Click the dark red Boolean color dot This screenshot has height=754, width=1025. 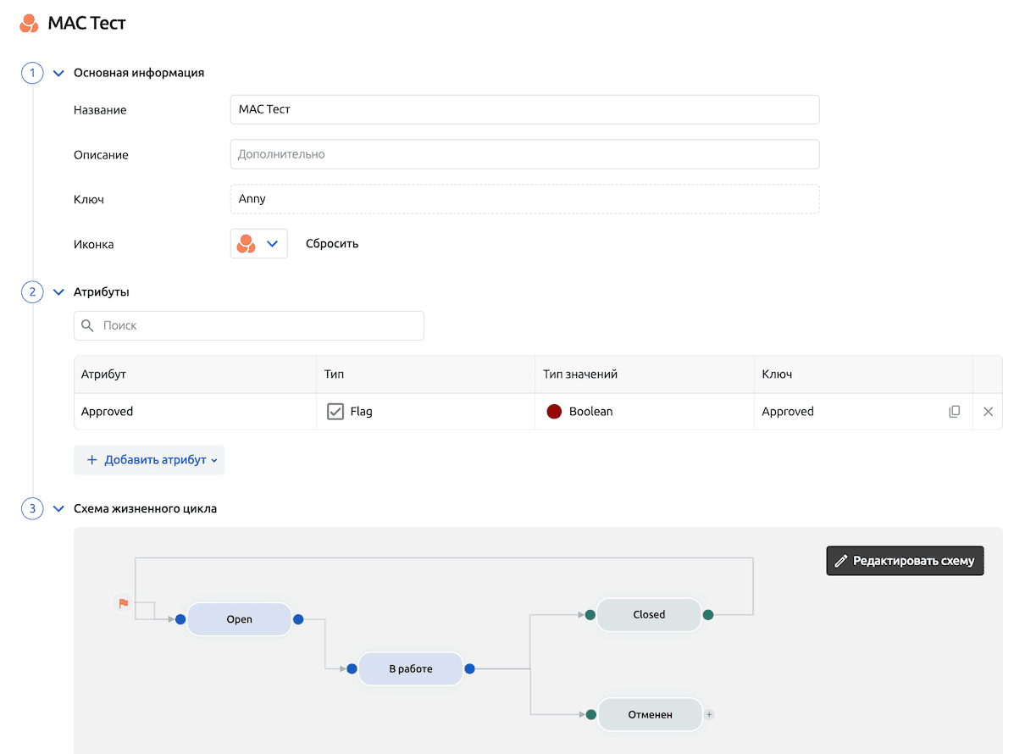555,412
